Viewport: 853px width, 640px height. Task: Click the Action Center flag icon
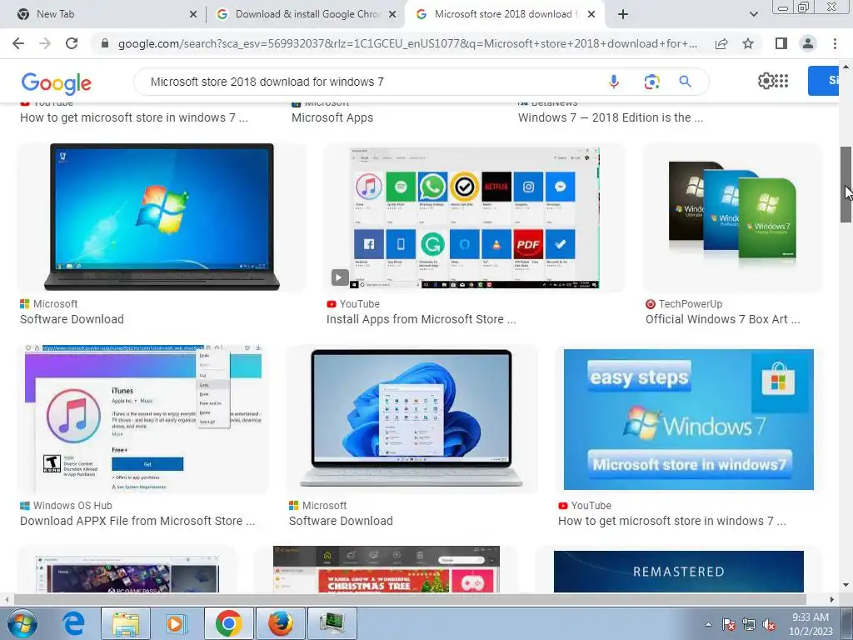pyautogui.click(x=729, y=624)
